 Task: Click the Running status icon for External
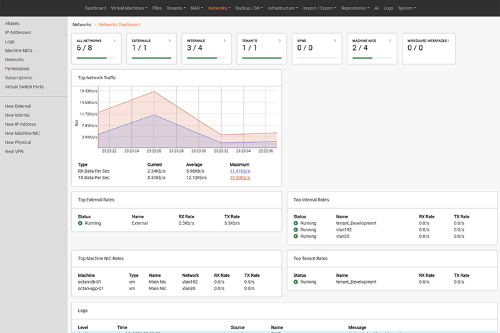(x=80, y=223)
